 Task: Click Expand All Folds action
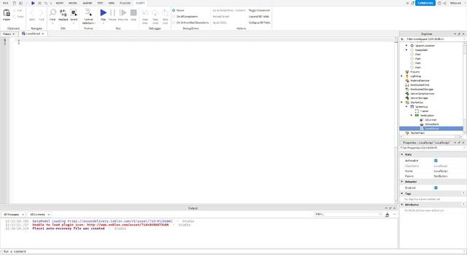259,17
